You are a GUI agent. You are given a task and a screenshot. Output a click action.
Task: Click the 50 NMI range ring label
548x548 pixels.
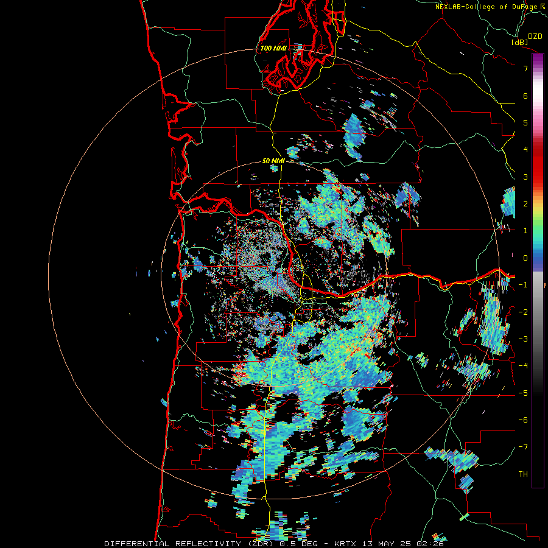click(x=273, y=161)
